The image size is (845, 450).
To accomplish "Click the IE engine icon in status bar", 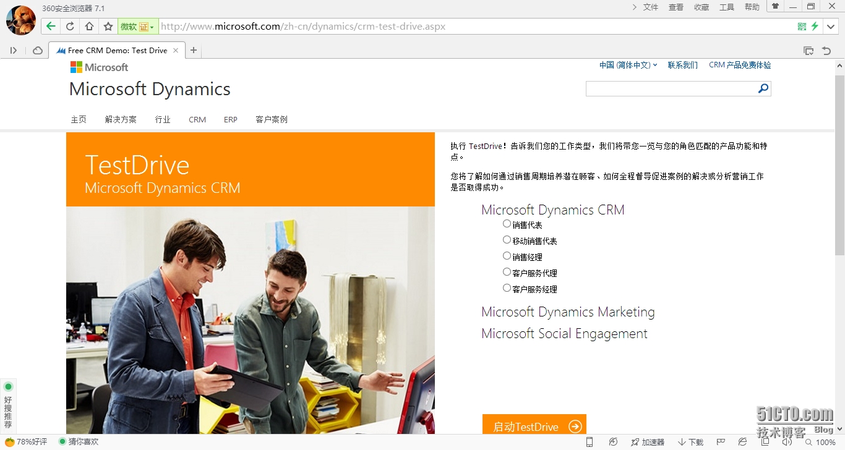I will (x=742, y=442).
